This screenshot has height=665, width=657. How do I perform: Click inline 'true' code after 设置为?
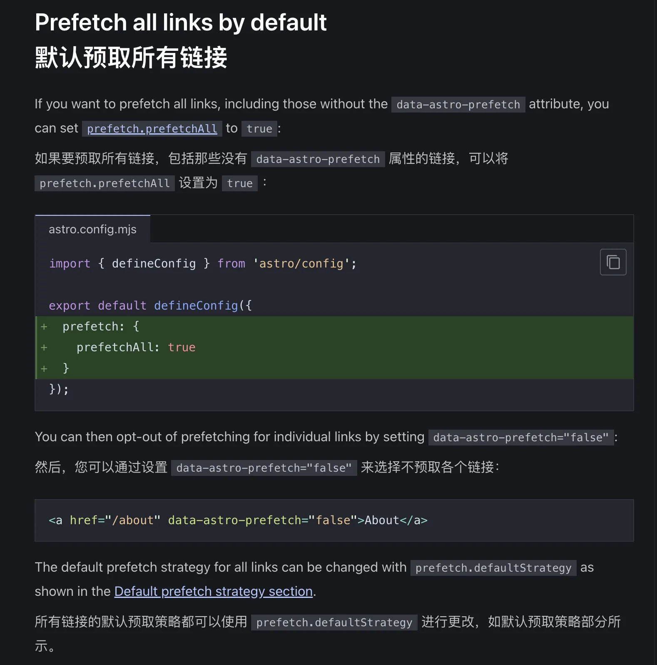[x=240, y=183]
